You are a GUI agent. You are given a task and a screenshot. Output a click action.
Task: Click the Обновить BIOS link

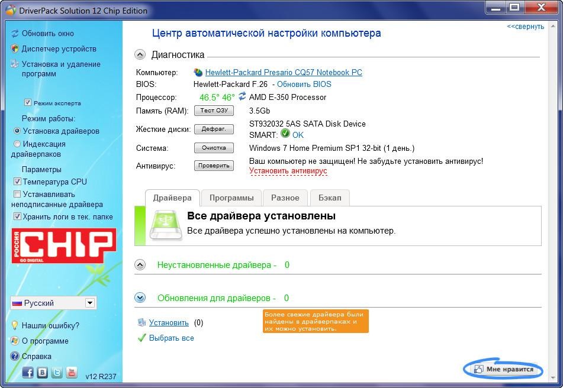click(304, 84)
